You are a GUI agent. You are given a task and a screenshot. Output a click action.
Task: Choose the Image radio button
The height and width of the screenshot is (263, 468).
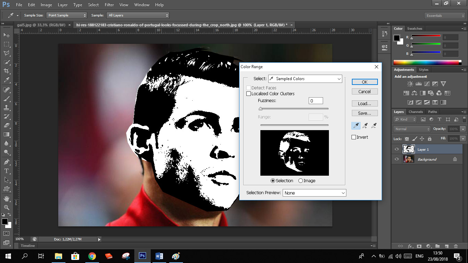coord(300,181)
